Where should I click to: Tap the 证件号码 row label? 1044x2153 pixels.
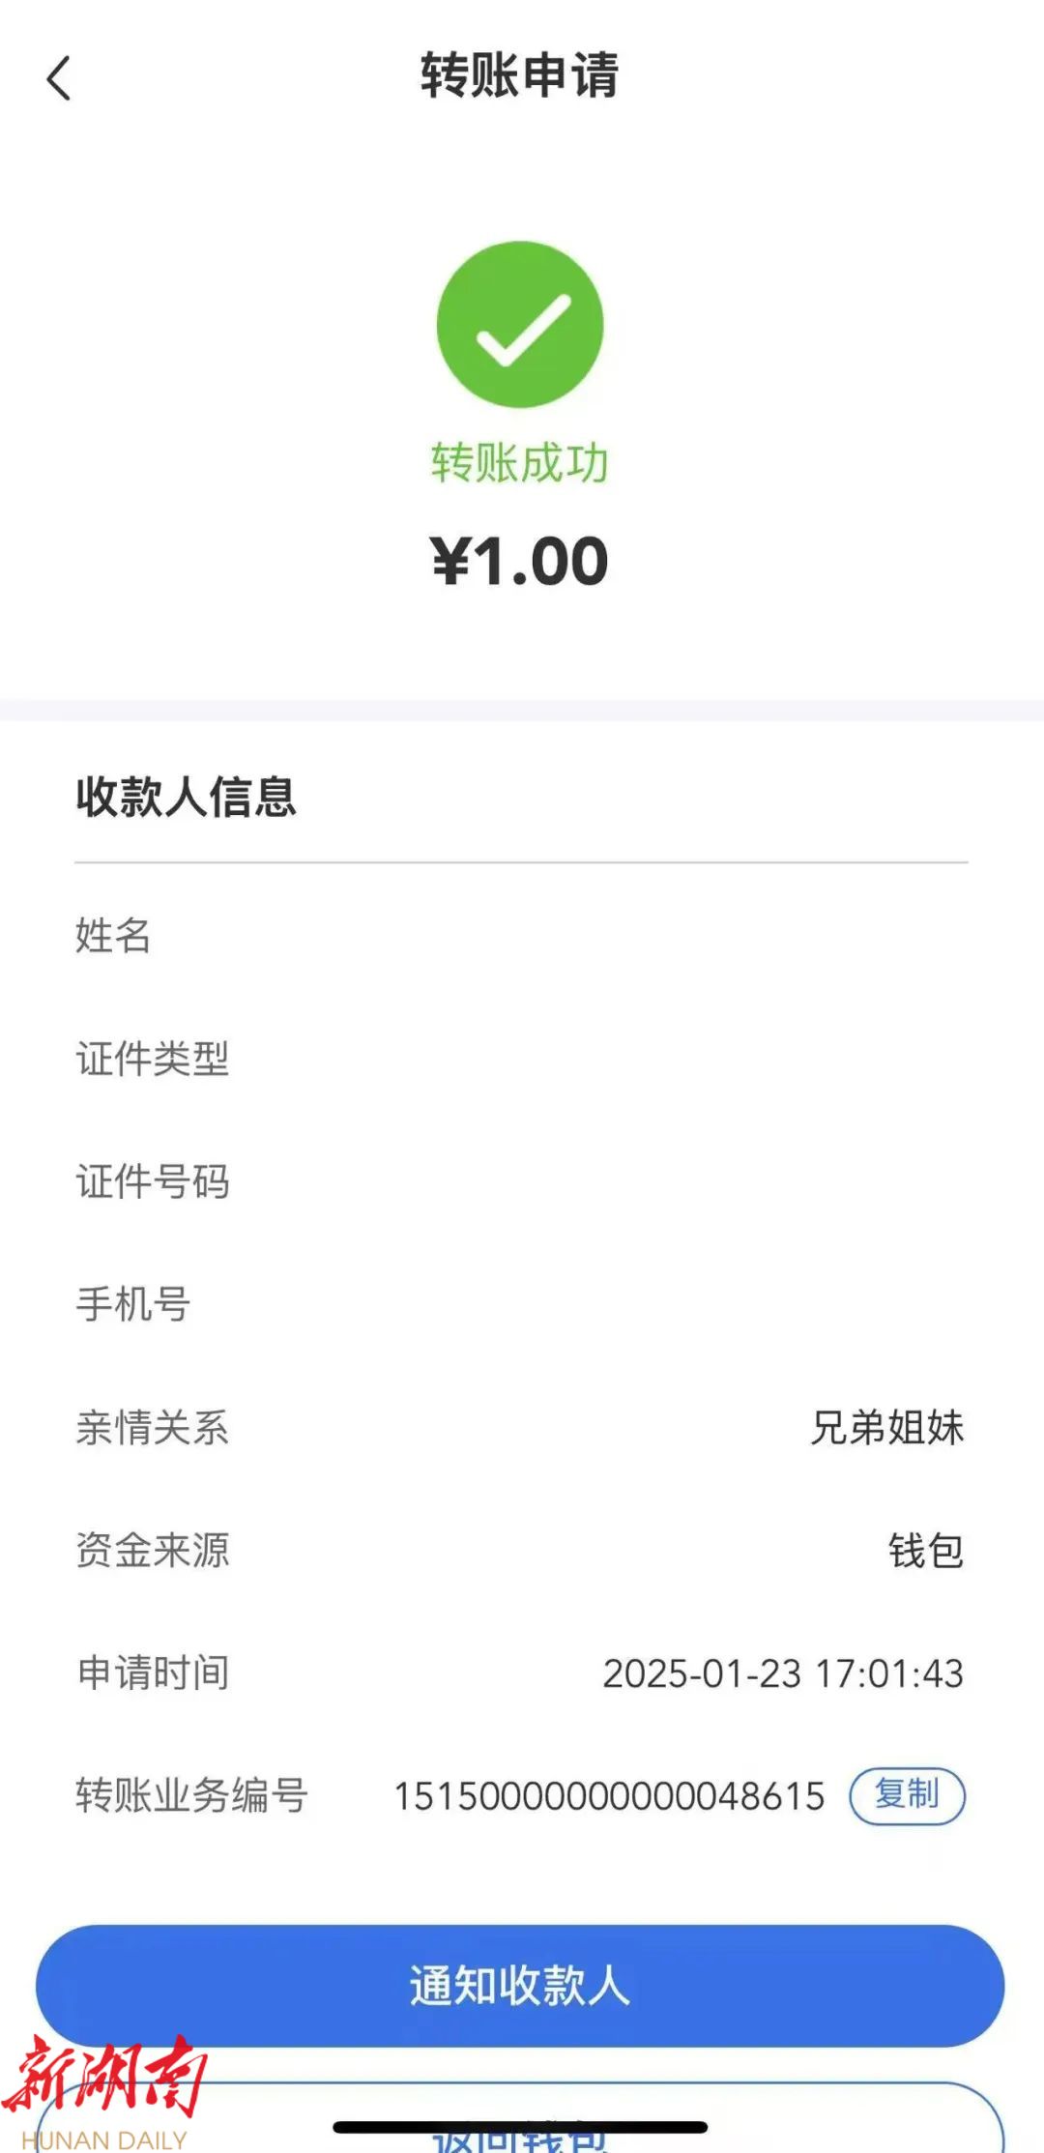pyautogui.click(x=153, y=1181)
